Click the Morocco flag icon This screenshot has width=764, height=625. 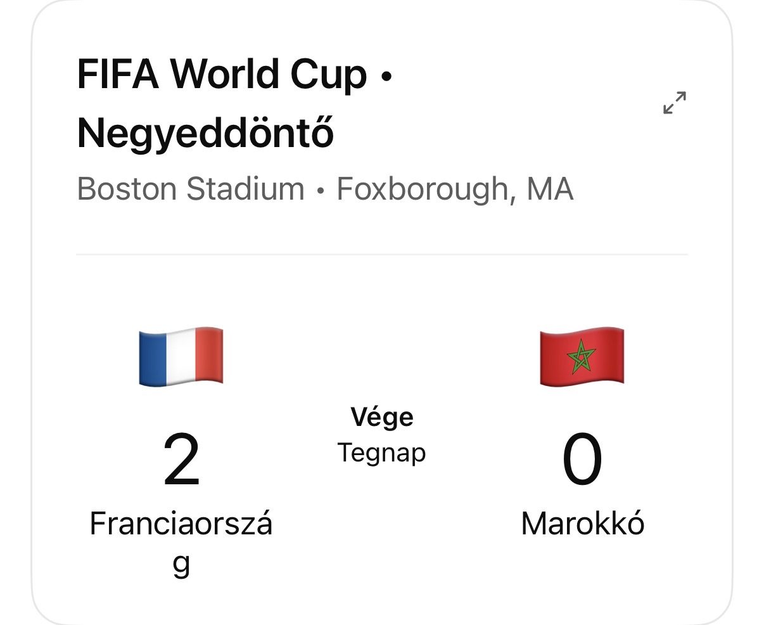[x=582, y=356]
